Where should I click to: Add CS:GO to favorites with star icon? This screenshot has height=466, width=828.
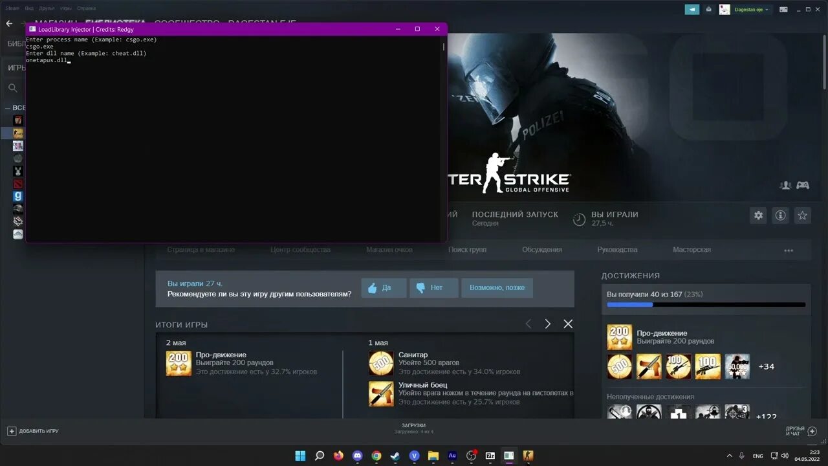802,216
